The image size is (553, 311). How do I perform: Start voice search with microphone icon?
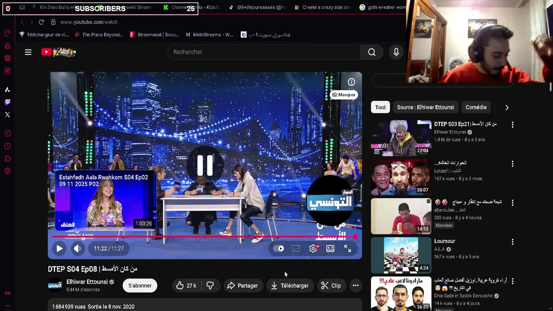pos(396,52)
